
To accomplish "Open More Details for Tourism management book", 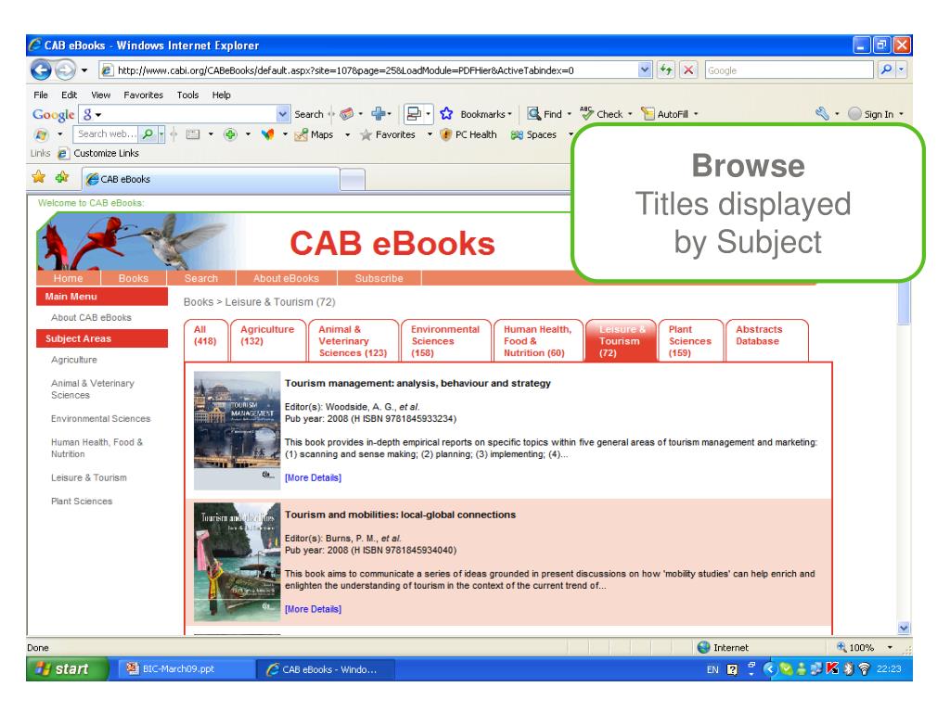I will click(314, 477).
